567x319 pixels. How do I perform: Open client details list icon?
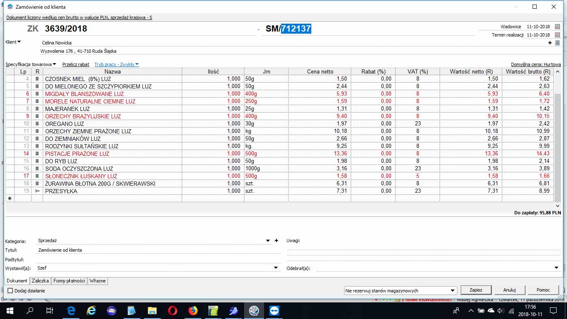pyautogui.click(x=557, y=43)
